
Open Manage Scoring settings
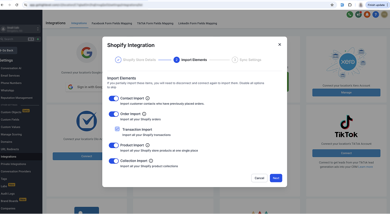11,134
